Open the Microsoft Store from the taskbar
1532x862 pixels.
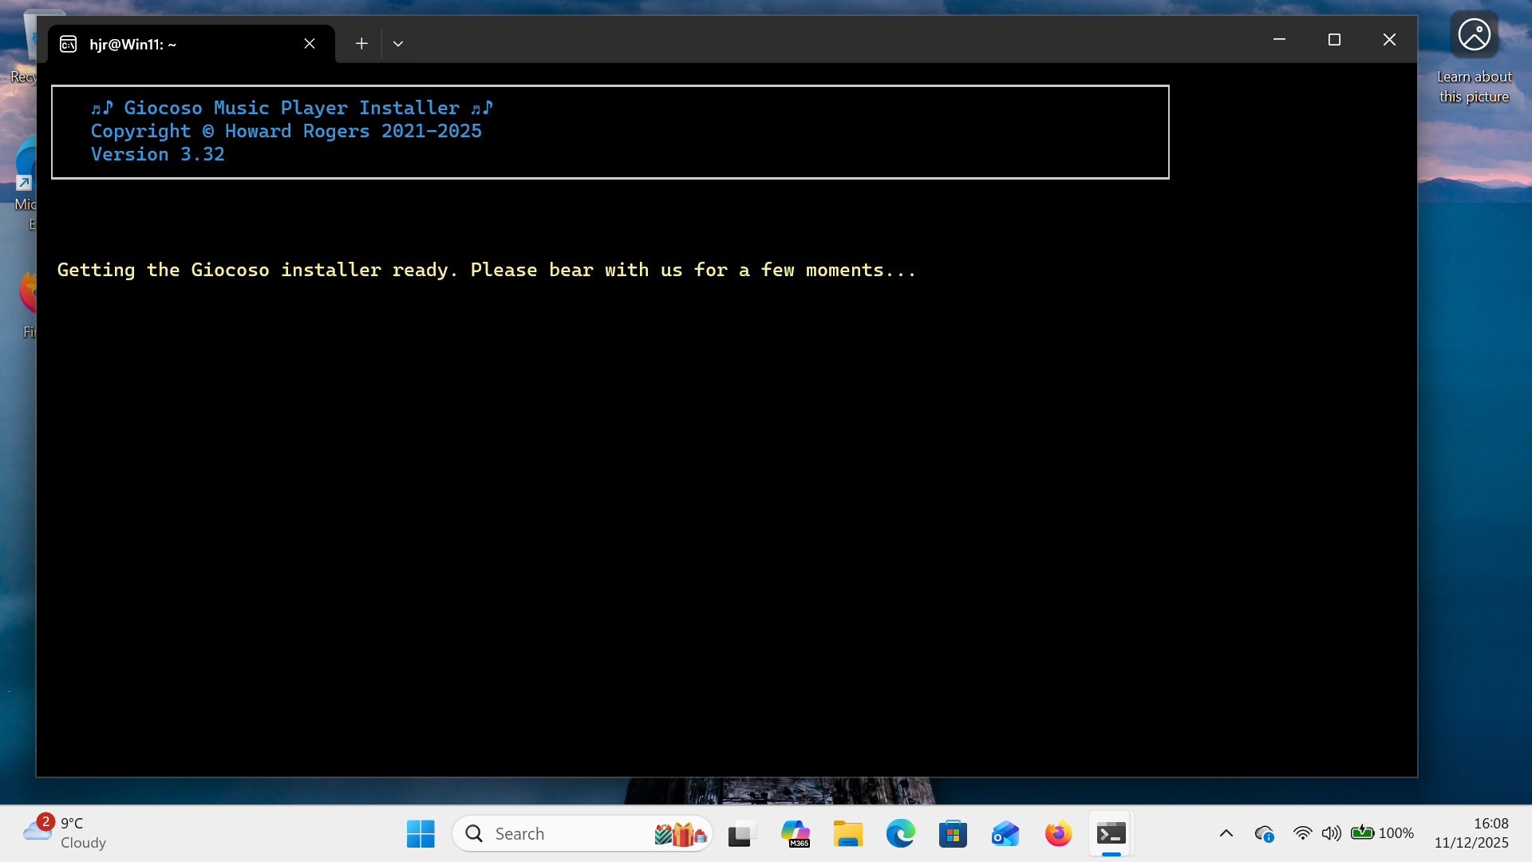click(x=953, y=833)
